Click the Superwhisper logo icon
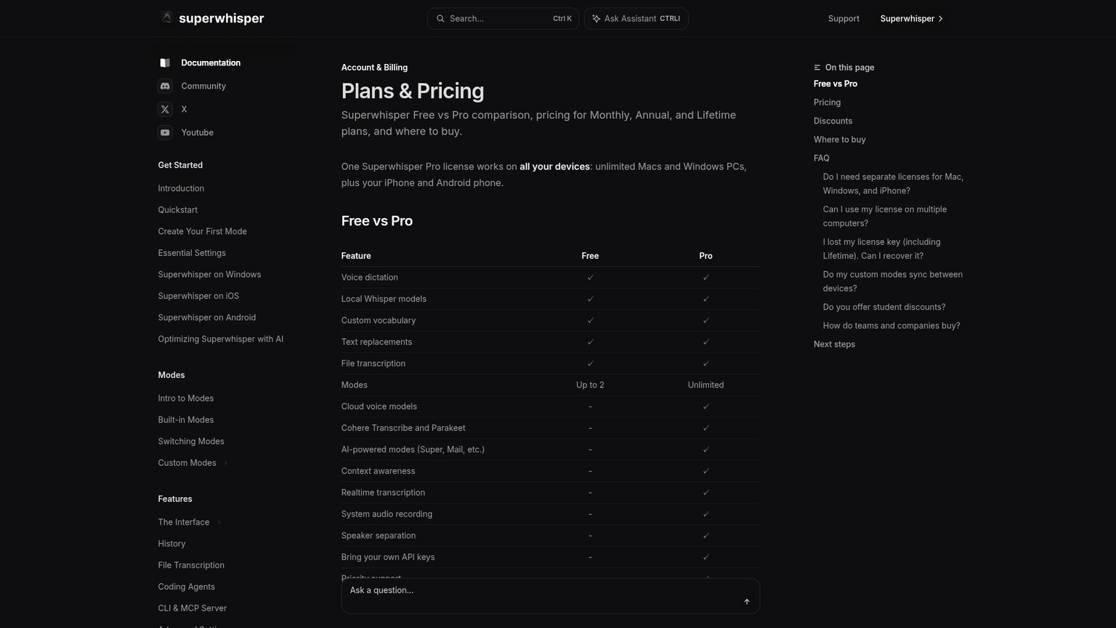This screenshot has width=1116, height=628. click(166, 17)
